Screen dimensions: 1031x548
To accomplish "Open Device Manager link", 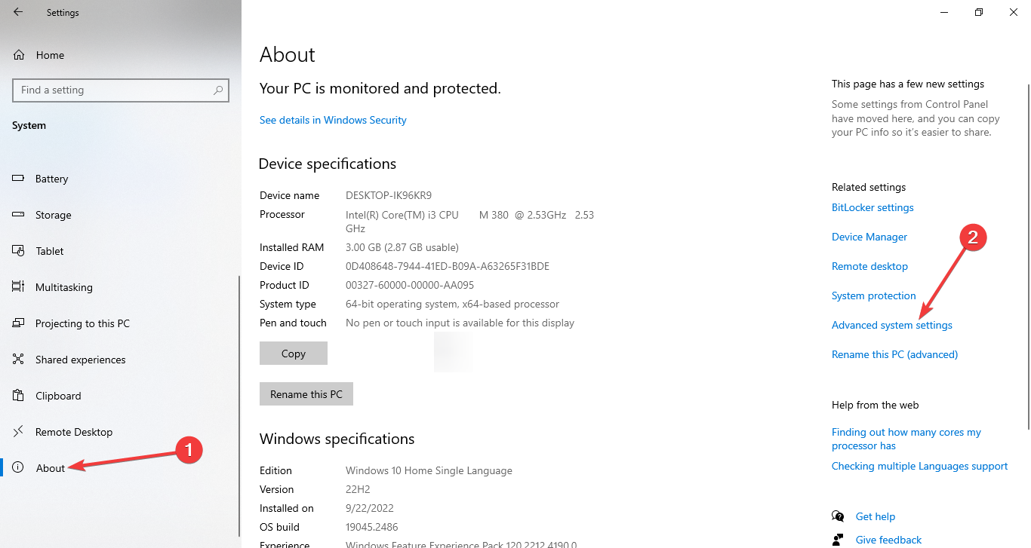I will click(869, 236).
